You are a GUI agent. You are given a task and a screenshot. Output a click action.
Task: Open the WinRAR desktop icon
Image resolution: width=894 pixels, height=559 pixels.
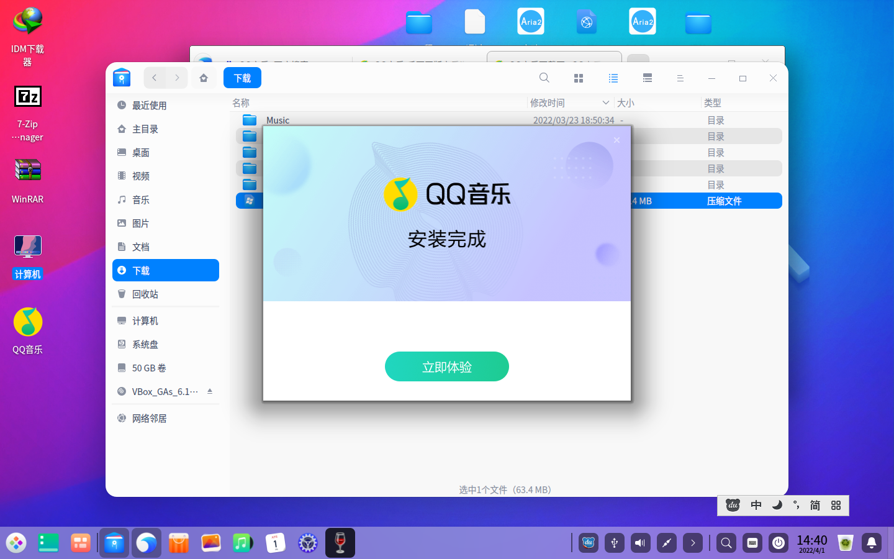27,182
